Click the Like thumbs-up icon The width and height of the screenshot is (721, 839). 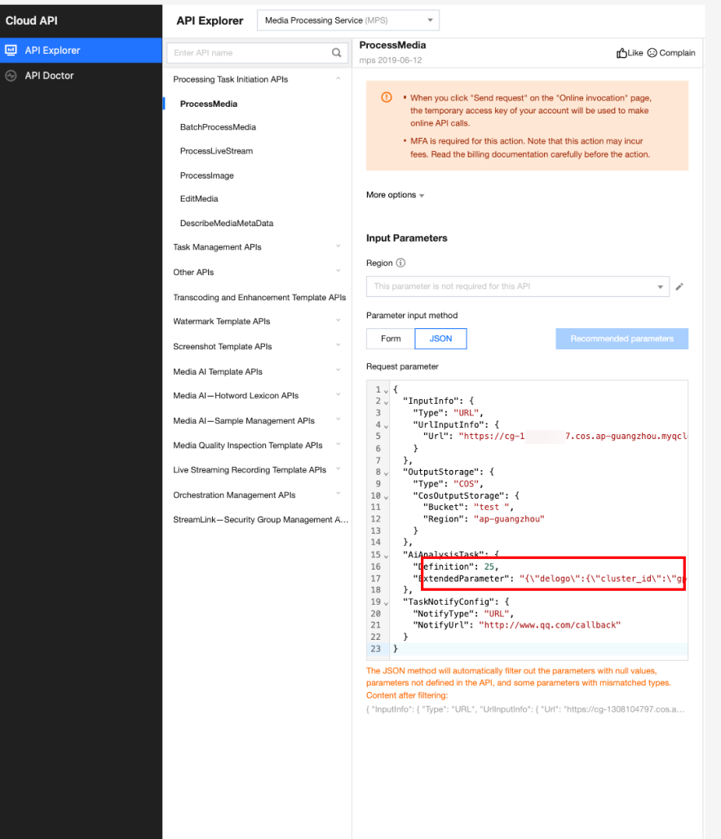coord(621,52)
